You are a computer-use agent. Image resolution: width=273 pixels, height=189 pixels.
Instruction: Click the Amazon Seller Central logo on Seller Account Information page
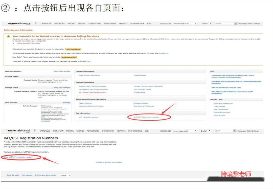(19, 24)
